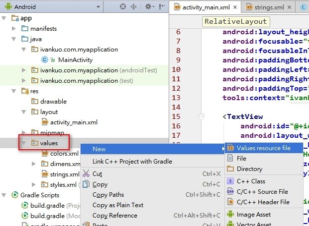Collapse the layout folder
Image resolution: width=309 pixels, height=226 pixels.
click(x=24, y=112)
